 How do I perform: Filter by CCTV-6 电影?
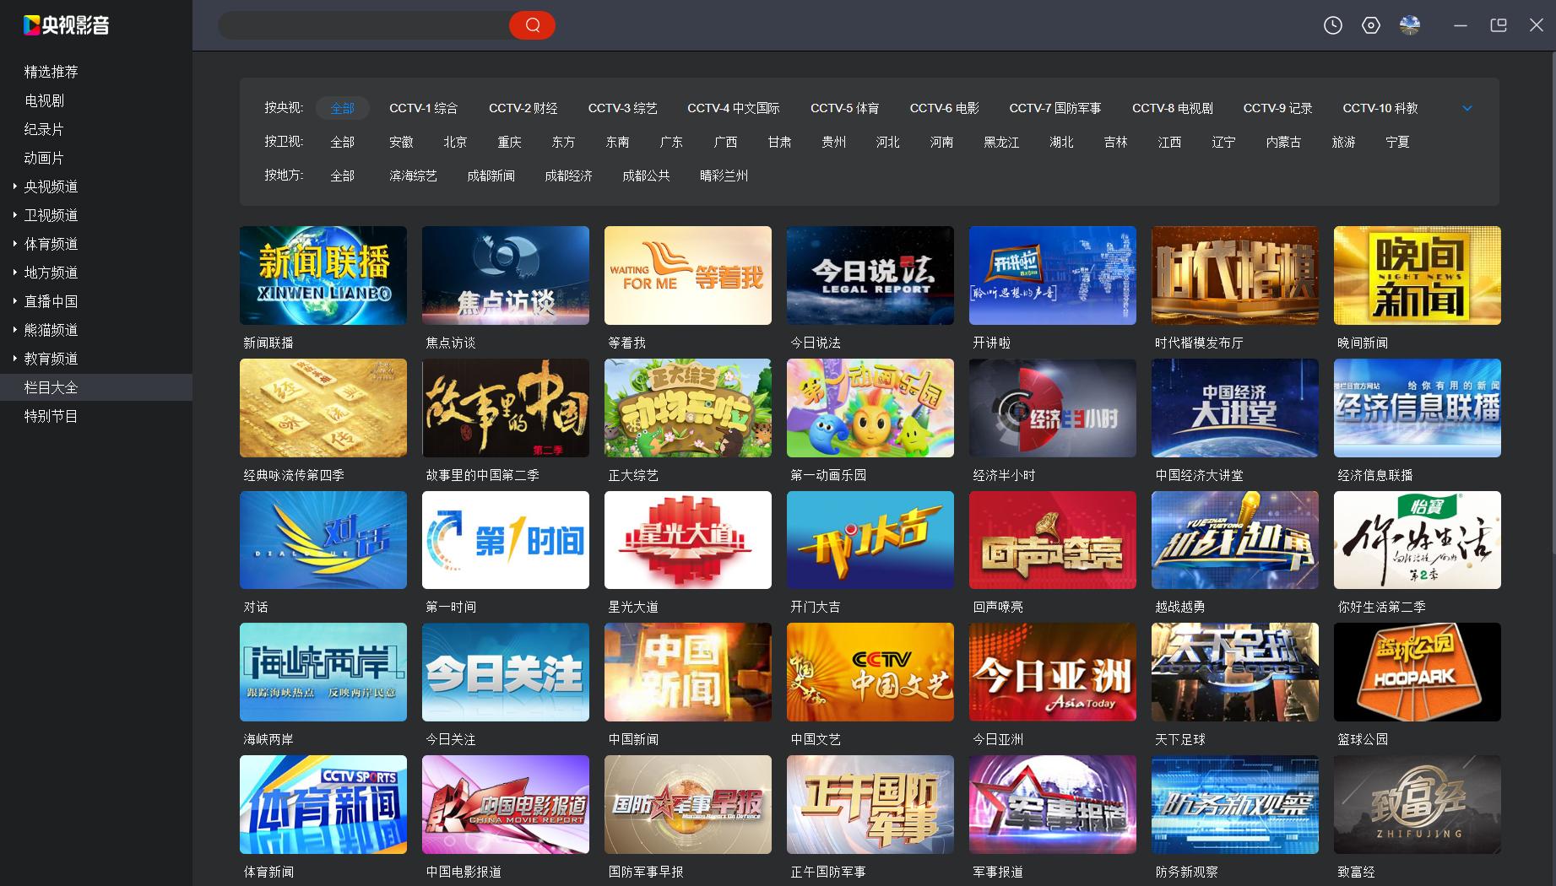[x=944, y=108]
